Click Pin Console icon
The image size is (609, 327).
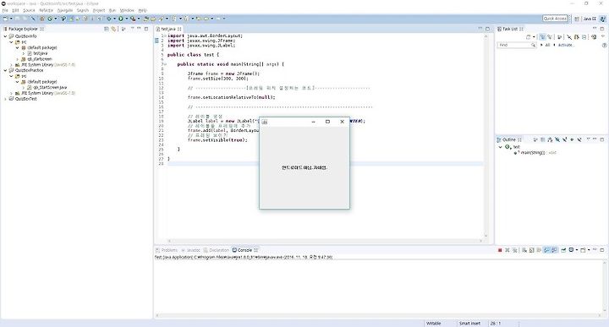coord(563,250)
